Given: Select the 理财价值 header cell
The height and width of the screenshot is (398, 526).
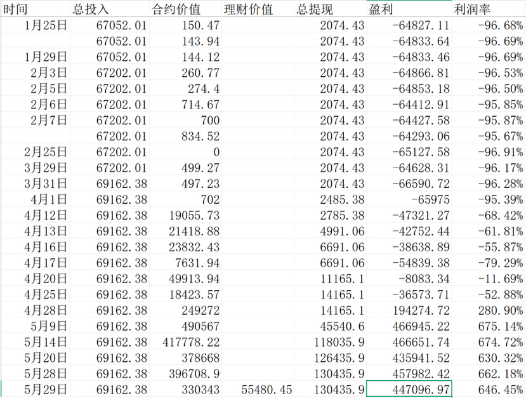Looking at the screenshot, I should [258, 9].
